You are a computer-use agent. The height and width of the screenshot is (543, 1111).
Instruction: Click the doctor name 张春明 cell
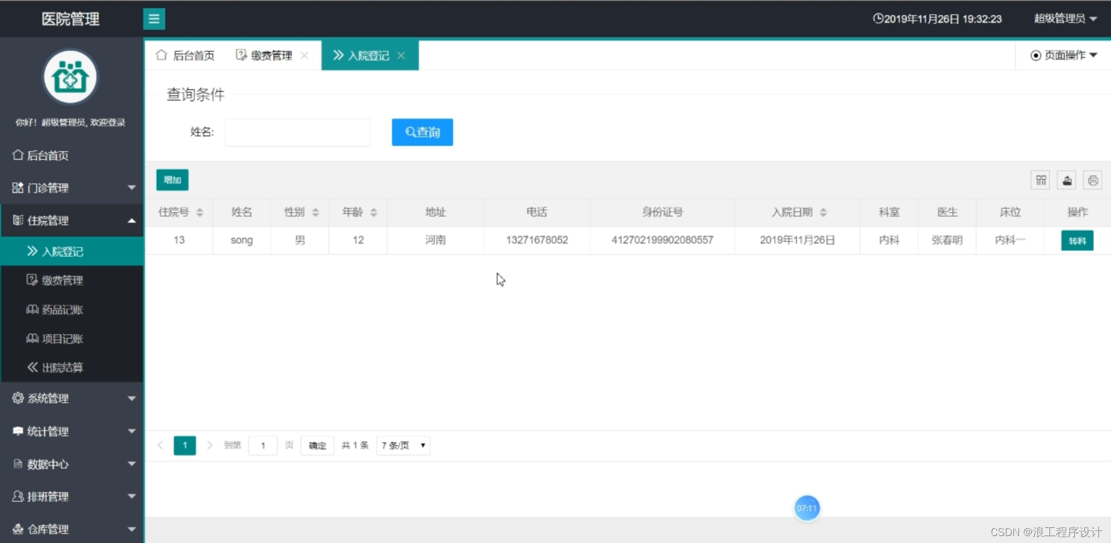(947, 240)
